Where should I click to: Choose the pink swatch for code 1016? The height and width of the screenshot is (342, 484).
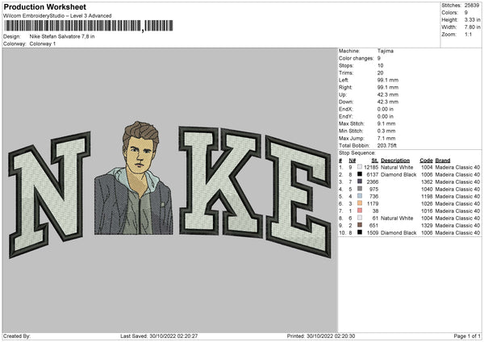(360, 211)
